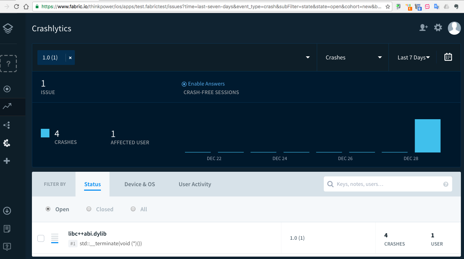The height and width of the screenshot is (259, 464).
Task: Expand the version filter dropdown arrow
Action: (x=308, y=58)
